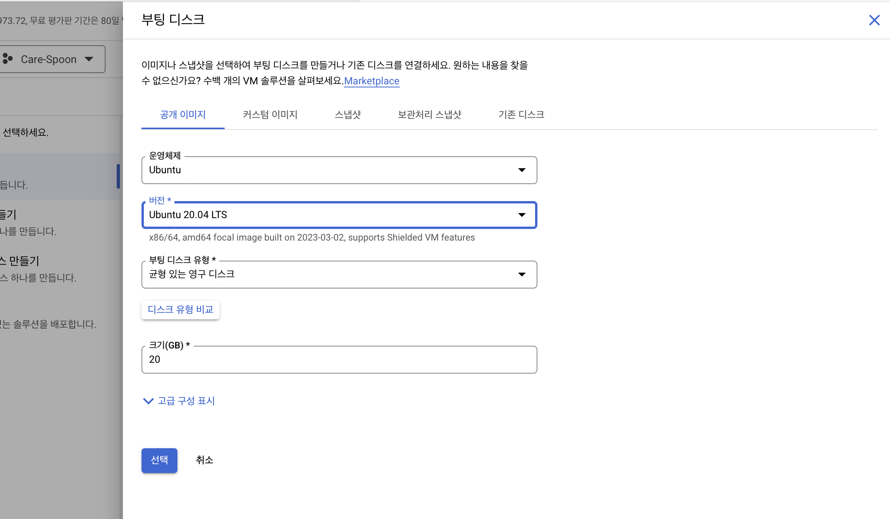Switch to the 보관처리 스냅샷 tab
Image resolution: width=890 pixels, height=519 pixels.
coord(430,115)
